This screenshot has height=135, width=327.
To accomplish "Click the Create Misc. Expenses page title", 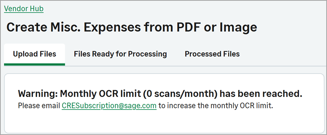I will (132, 27).
